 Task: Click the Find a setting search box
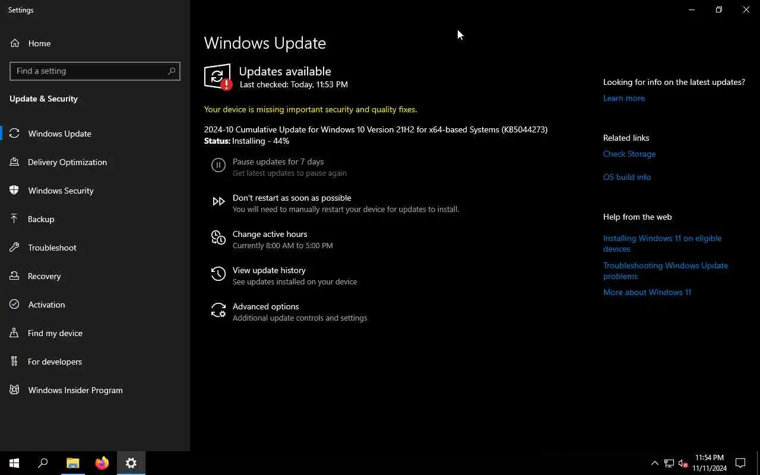(95, 71)
